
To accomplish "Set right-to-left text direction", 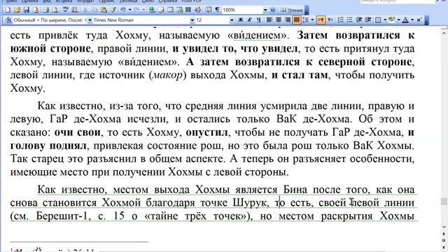I will [x=330, y=20].
